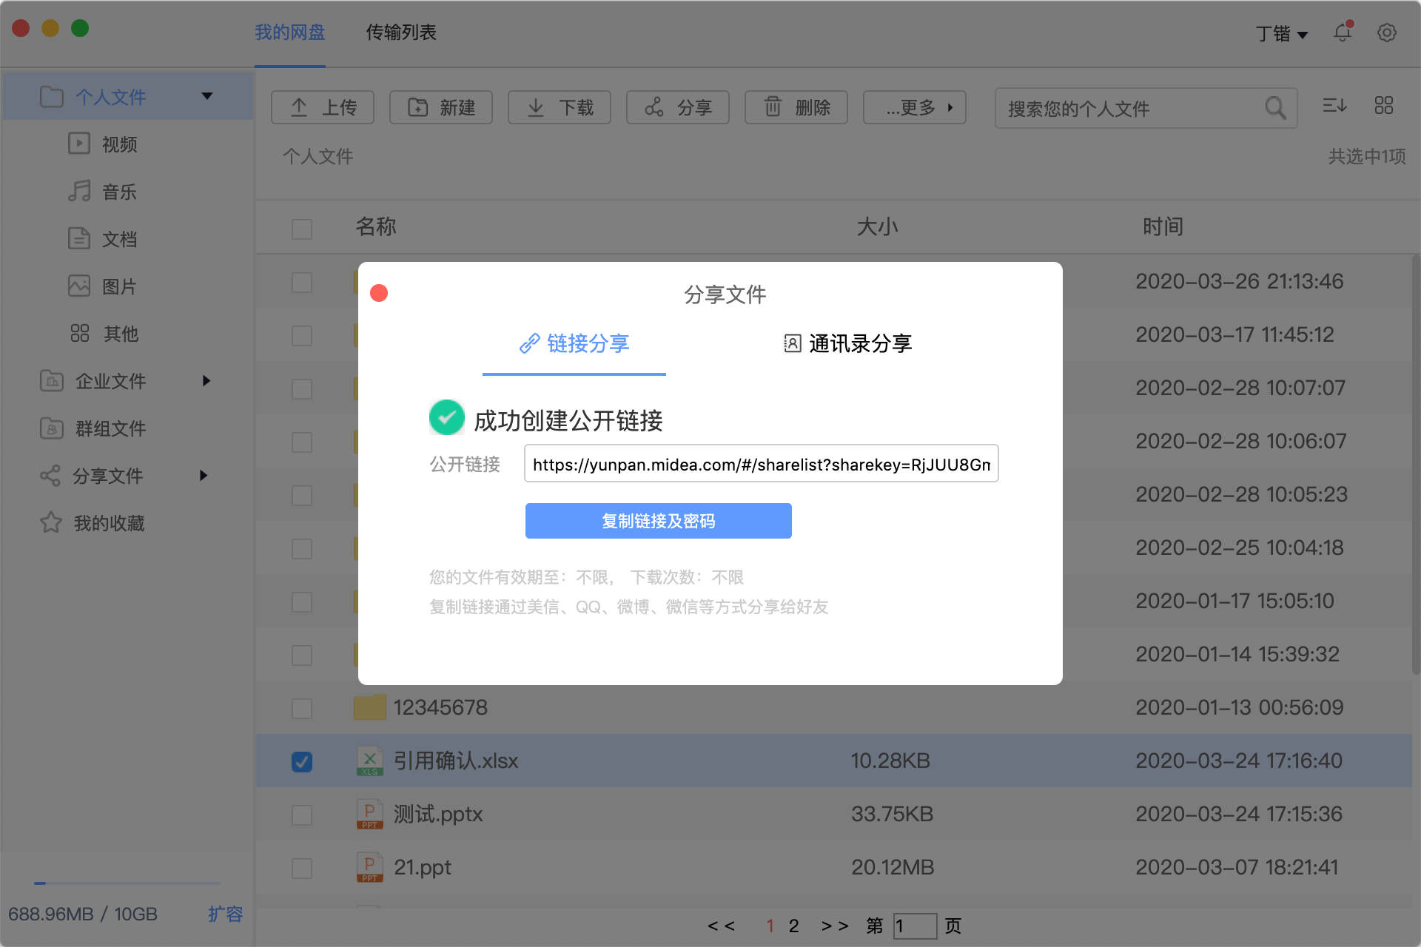This screenshot has height=947, width=1421.
Task: Click the 21.ppt file icon
Action: click(369, 867)
